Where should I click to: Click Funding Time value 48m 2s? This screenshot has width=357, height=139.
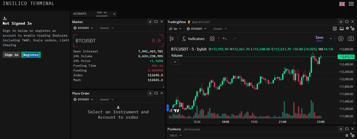click(157, 66)
